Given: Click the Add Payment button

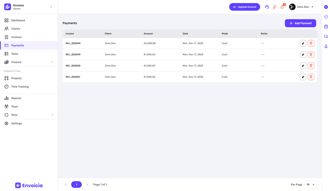Looking at the screenshot, I should tap(300, 23).
